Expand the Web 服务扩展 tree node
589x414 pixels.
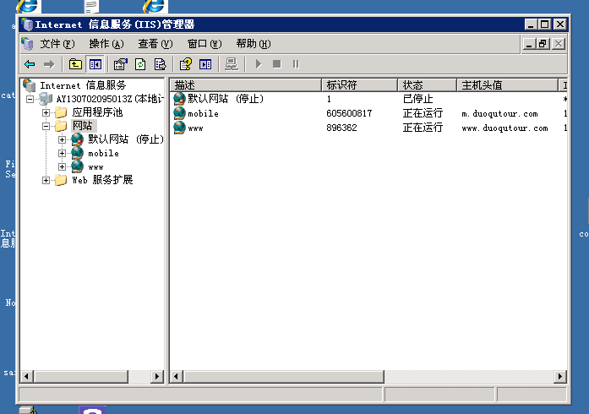pyautogui.click(x=46, y=180)
